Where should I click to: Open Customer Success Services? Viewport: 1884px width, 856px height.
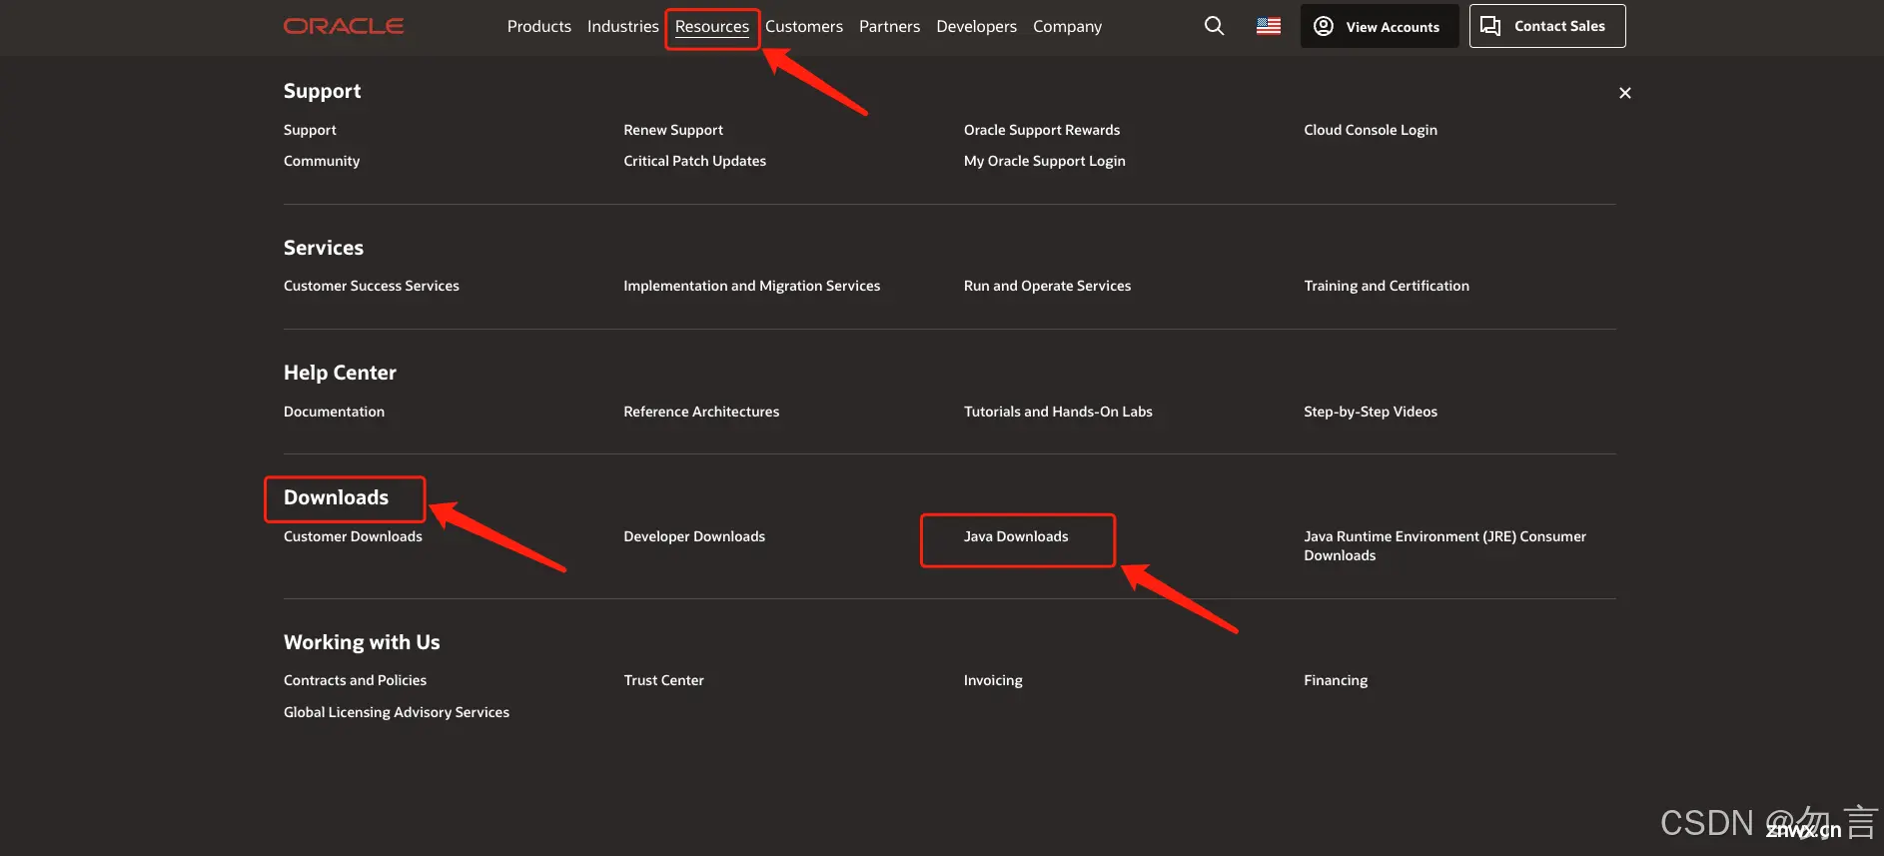coord(372,286)
